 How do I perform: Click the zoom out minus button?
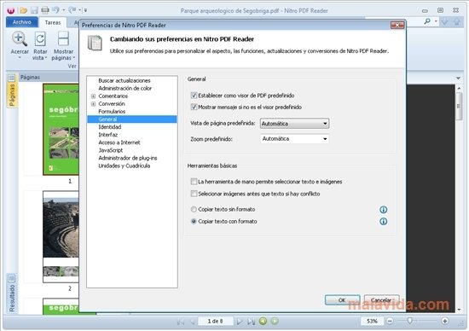(x=390, y=321)
